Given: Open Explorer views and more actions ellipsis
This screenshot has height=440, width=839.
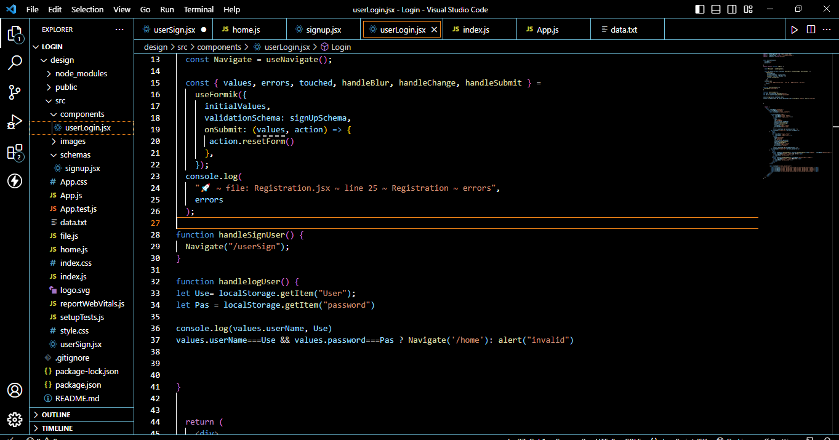Looking at the screenshot, I should click(119, 30).
